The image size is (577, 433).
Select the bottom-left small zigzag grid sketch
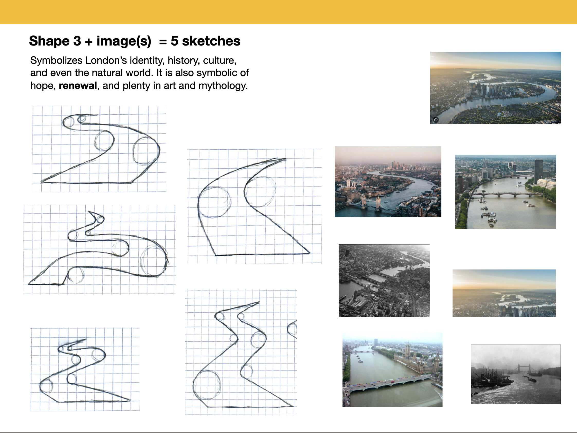pyautogui.click(x=85, y=369)
